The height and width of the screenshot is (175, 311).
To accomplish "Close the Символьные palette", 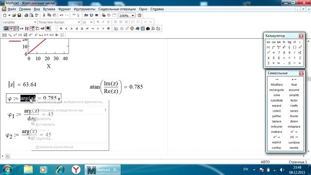I will coord(301,73).
